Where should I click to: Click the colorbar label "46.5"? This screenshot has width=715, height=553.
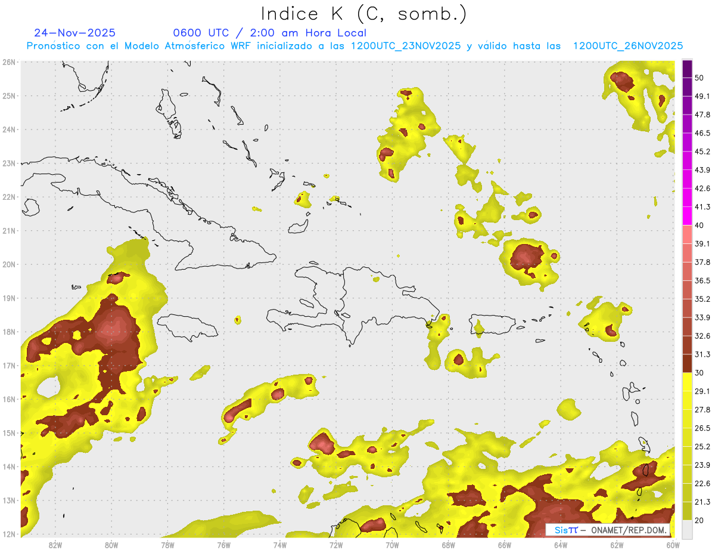tap(702, 133)
